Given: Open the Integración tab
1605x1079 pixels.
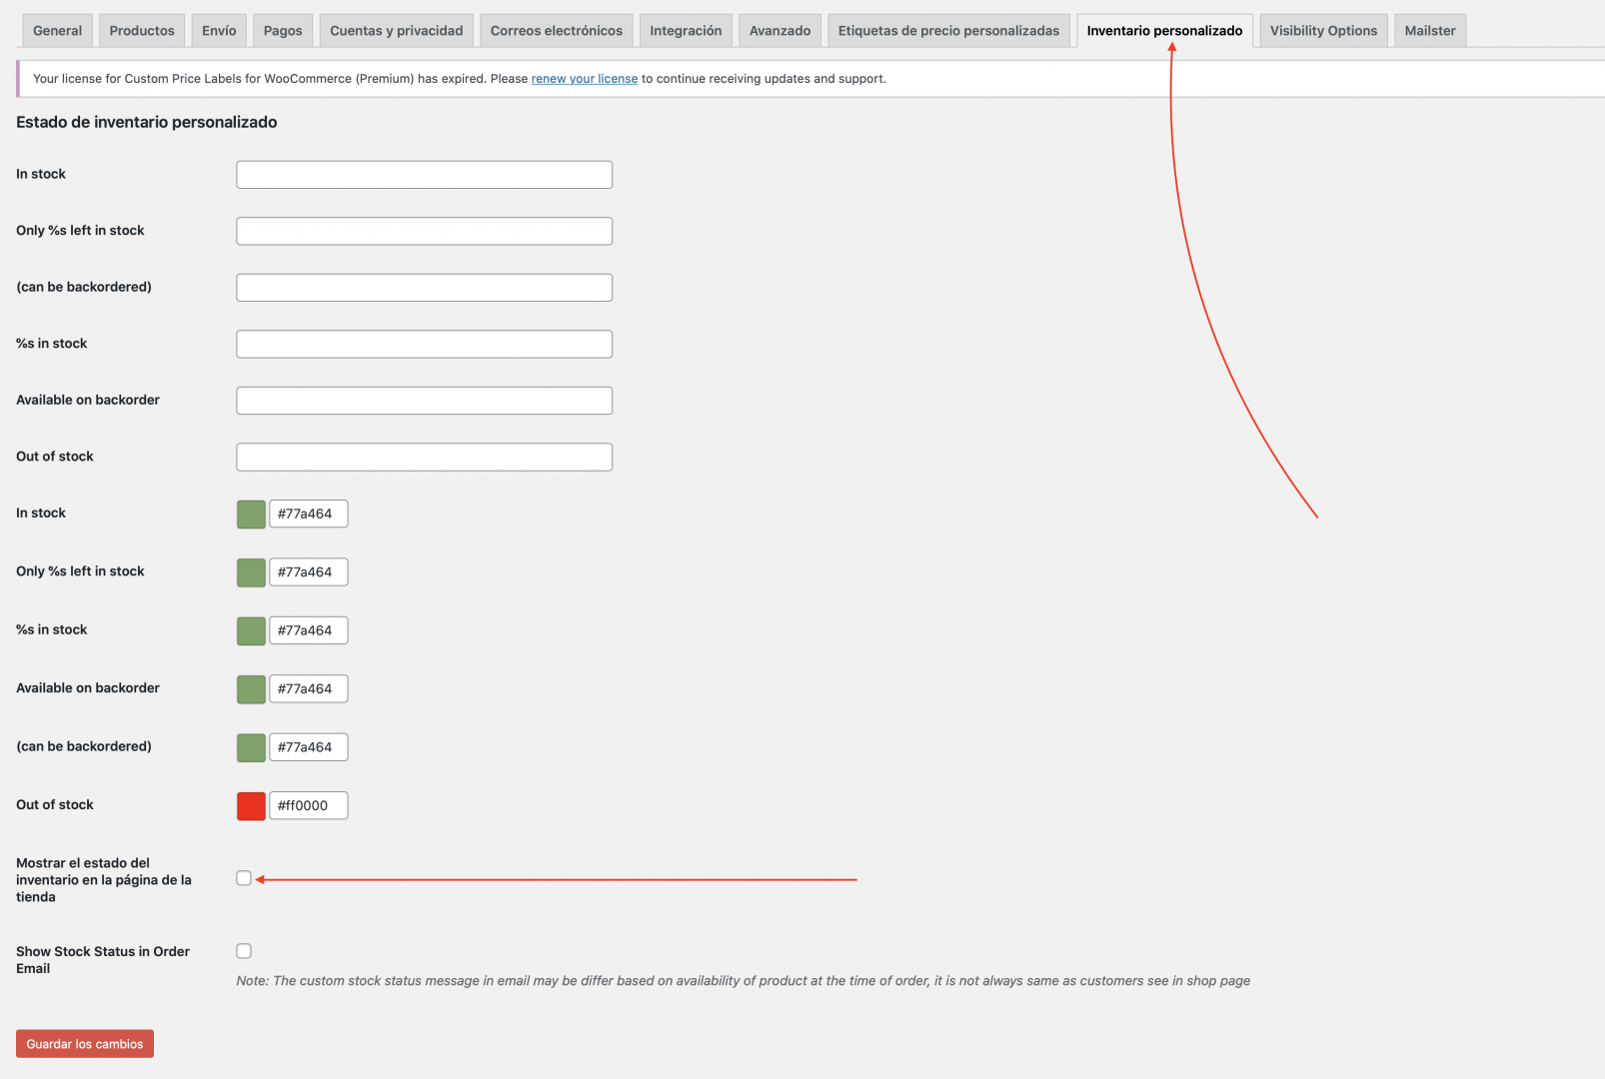Looking at the screenshot, I should [686, 31].
